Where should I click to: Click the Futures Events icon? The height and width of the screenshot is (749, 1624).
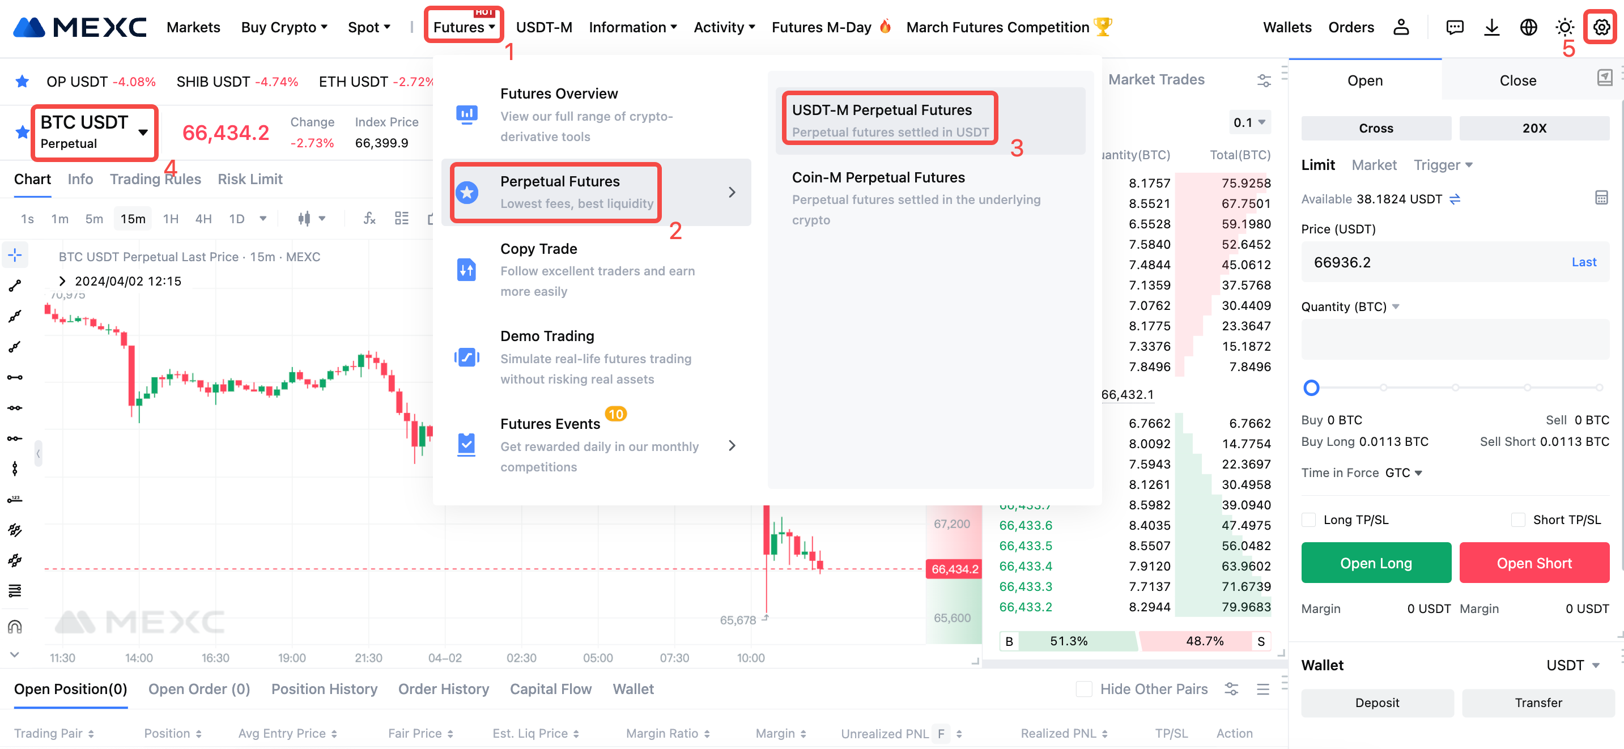466,445
